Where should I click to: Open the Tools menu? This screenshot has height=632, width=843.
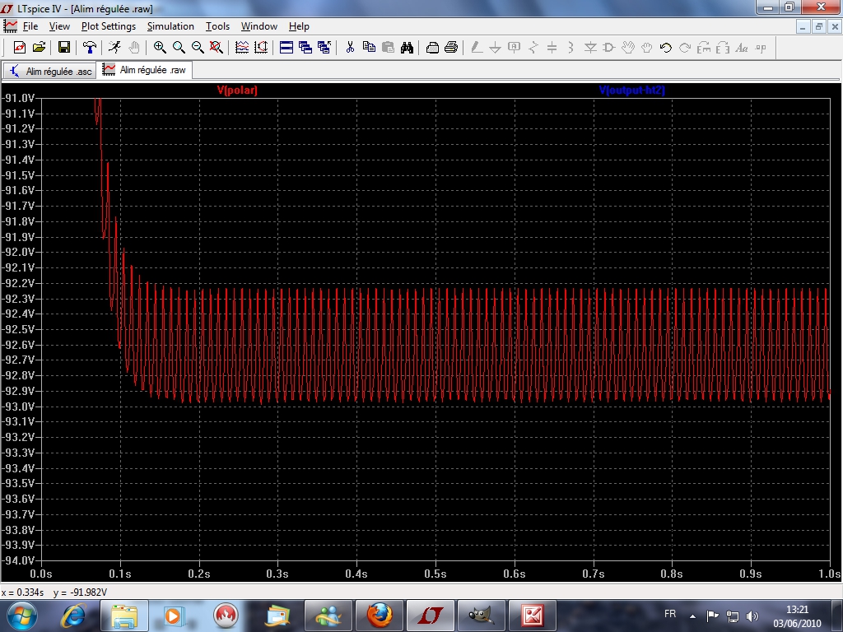[217, 26]
